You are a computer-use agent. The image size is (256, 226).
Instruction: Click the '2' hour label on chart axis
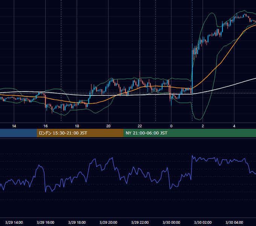[x=203, y=126]
